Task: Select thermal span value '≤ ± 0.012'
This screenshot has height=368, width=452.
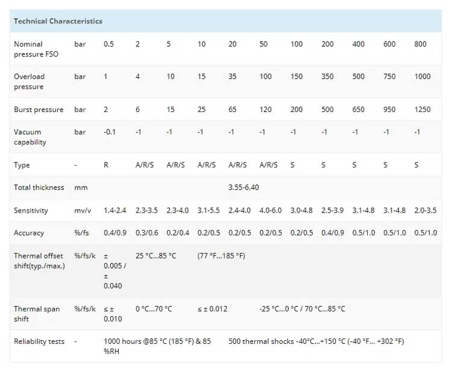Action: point(213,309)
